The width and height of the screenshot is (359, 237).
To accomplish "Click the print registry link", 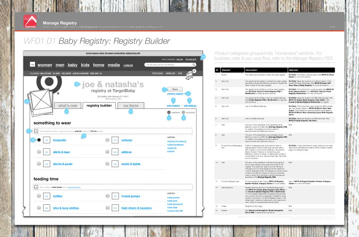I will coord(173,106).
